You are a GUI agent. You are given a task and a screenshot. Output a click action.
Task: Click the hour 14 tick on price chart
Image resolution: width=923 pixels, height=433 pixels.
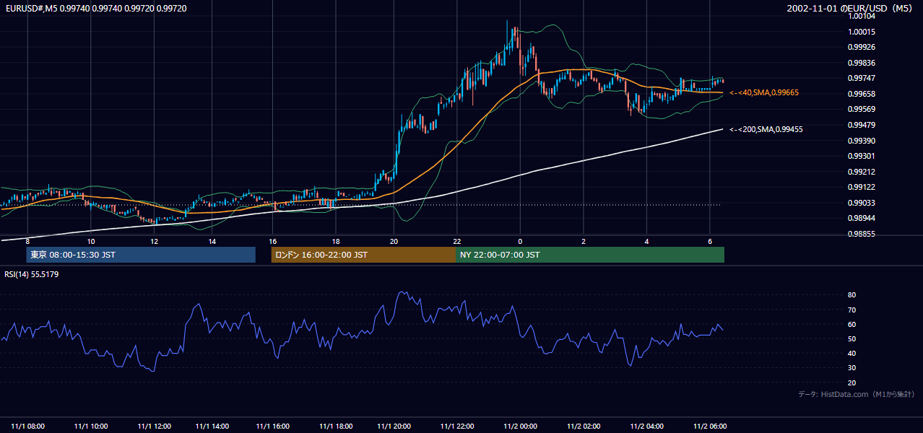212,241
